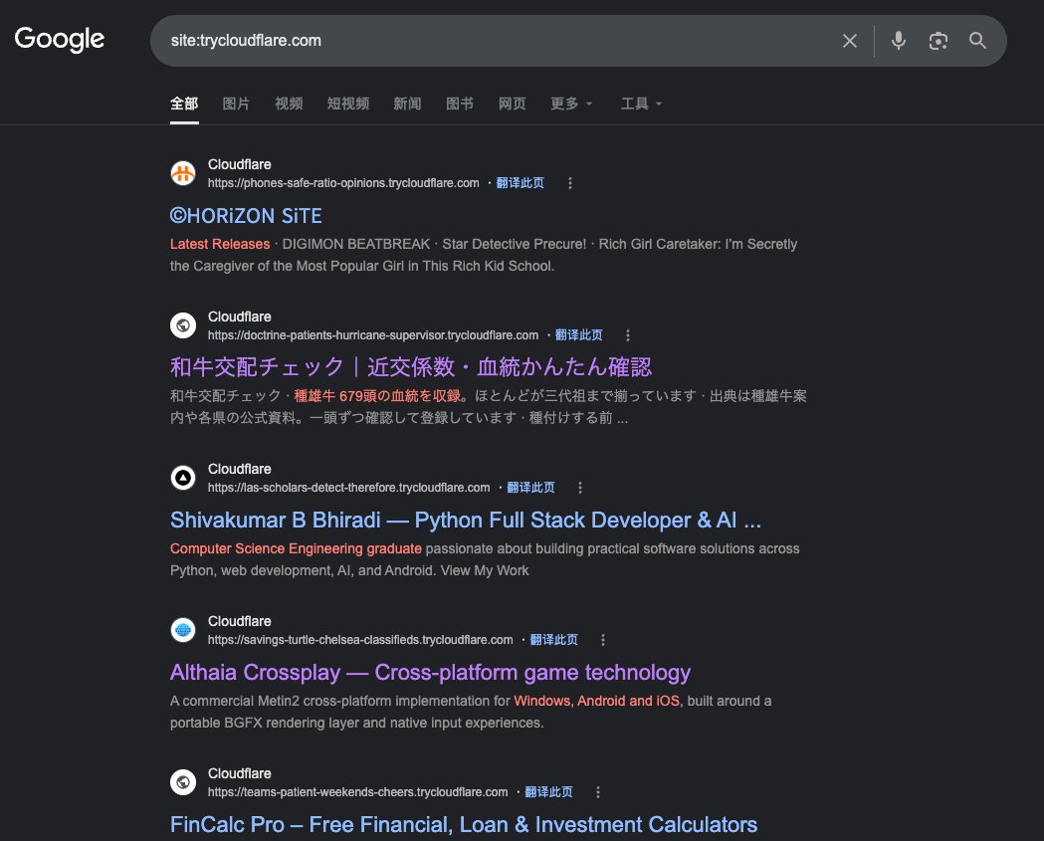Click 翻译此页 for phones-safe-ratio-opinions result
Viewport: 1044px width, 841px height.
tap(520, 183)
